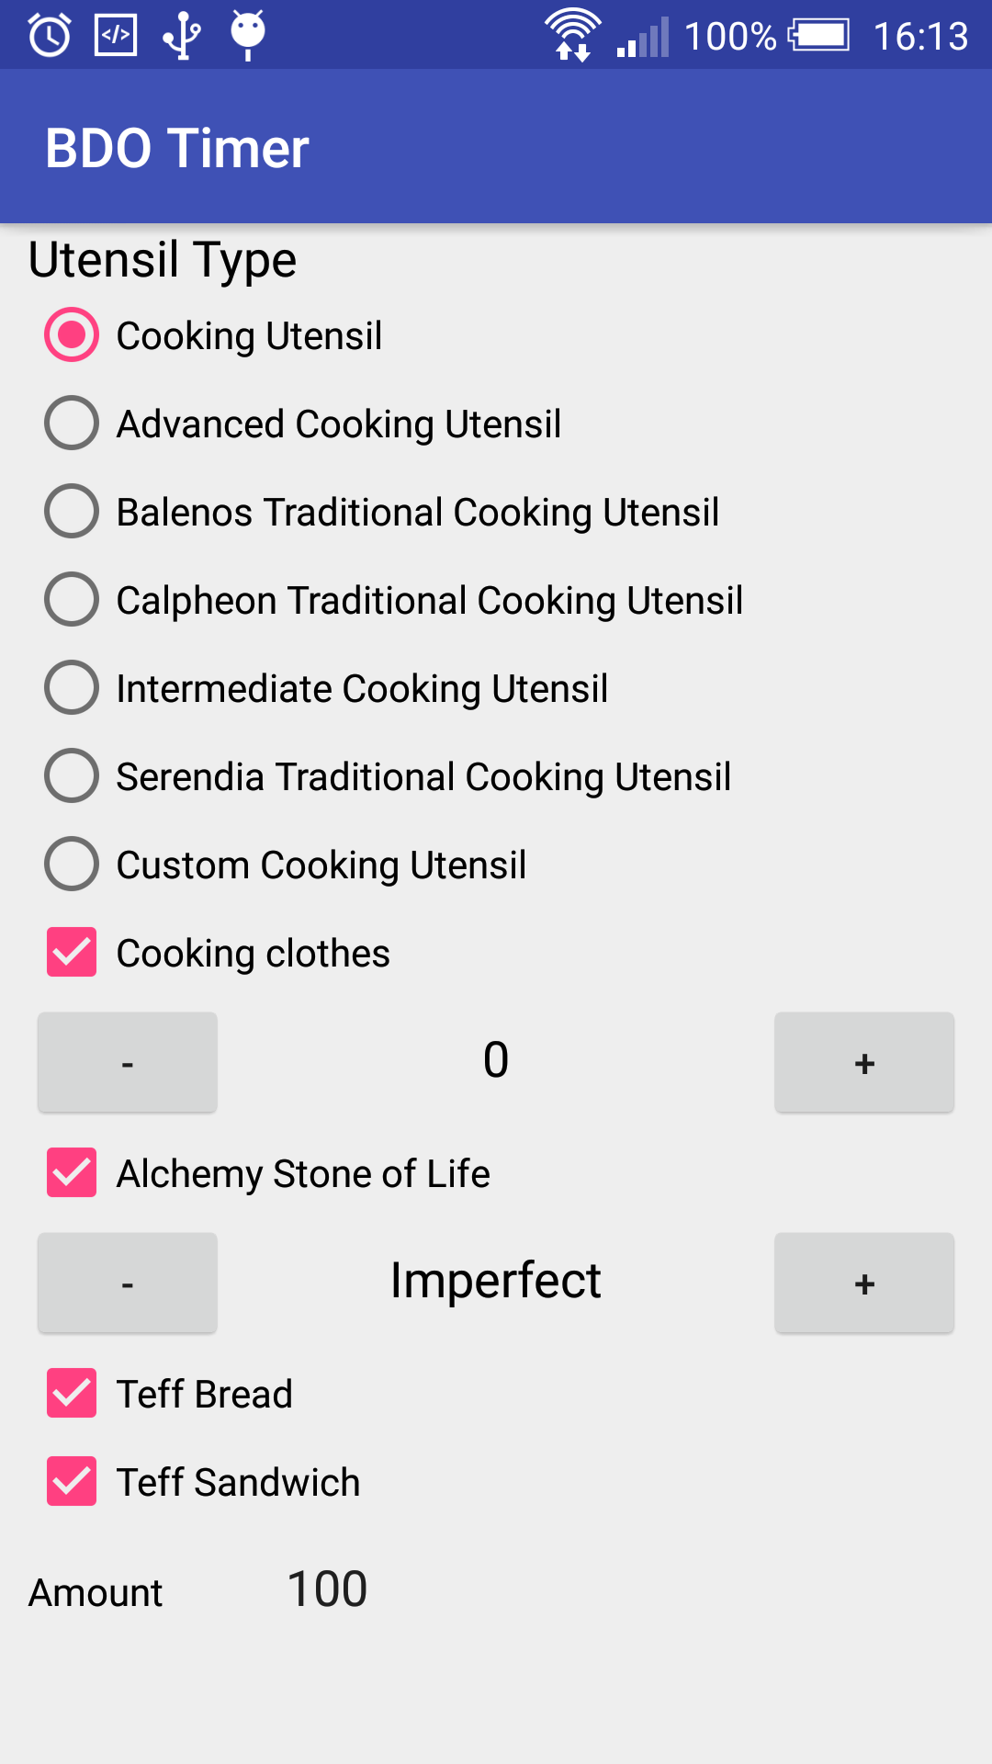
Task: Raise alchemy stone grade above Imperfect
Action: tap(863, 1283)
